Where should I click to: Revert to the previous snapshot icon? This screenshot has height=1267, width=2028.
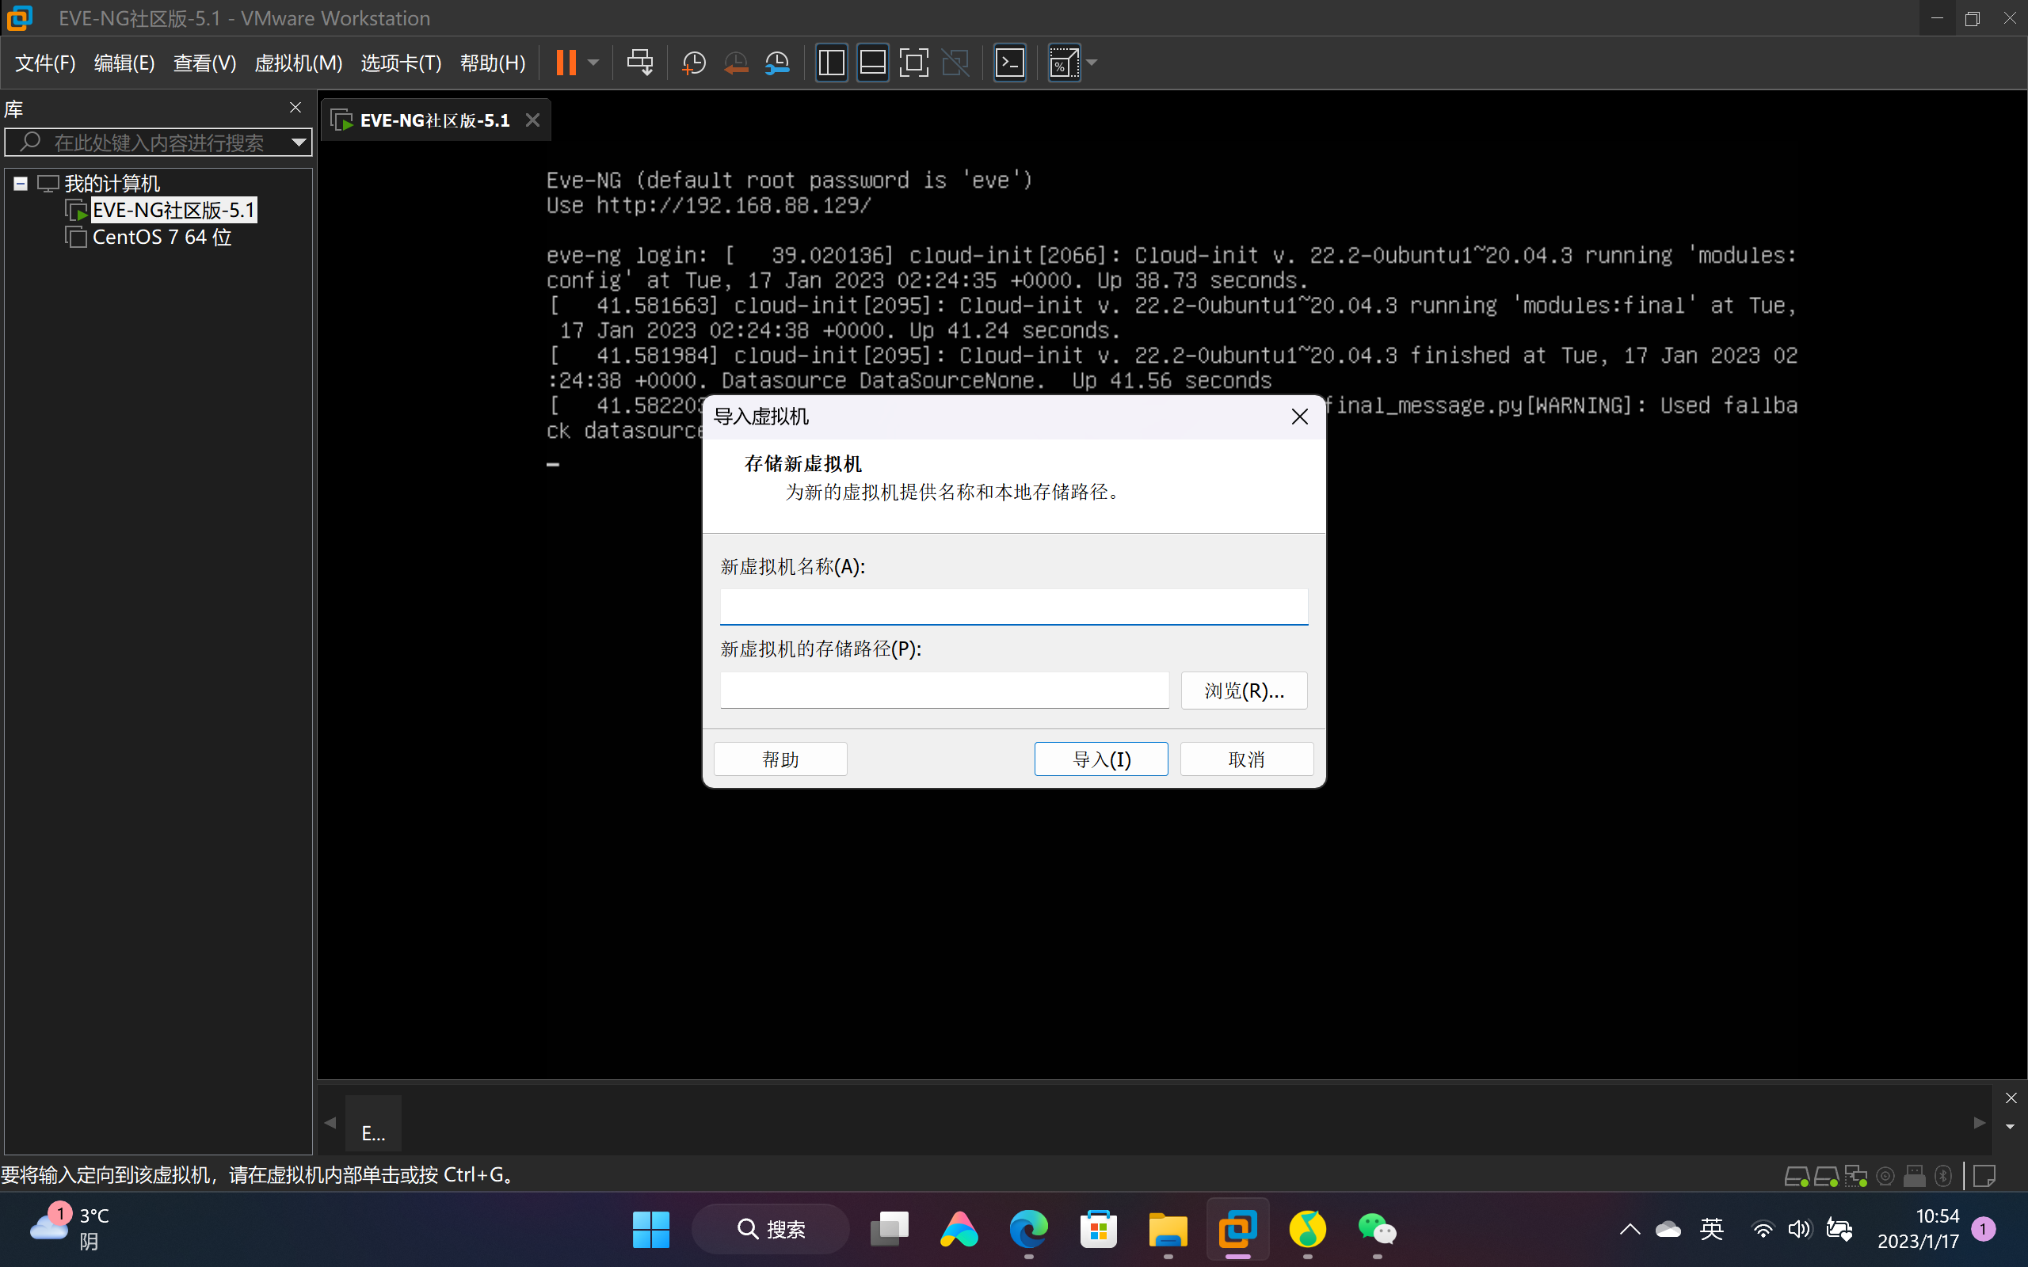point(735,63)
